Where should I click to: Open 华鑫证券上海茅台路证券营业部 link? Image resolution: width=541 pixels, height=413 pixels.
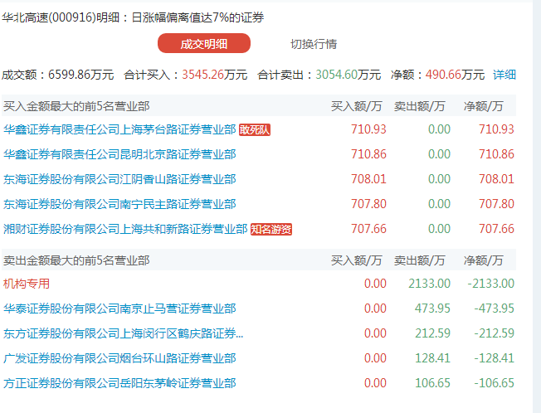click(x=119, y=129)
